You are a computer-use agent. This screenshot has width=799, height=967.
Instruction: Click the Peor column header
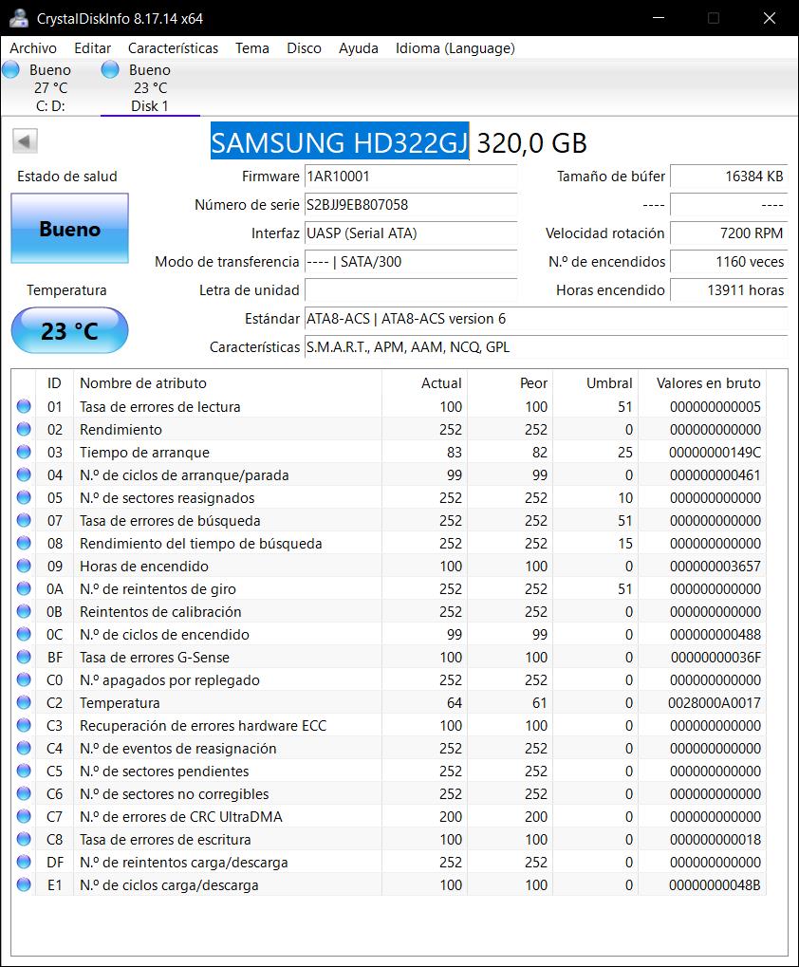click(510, 383)
